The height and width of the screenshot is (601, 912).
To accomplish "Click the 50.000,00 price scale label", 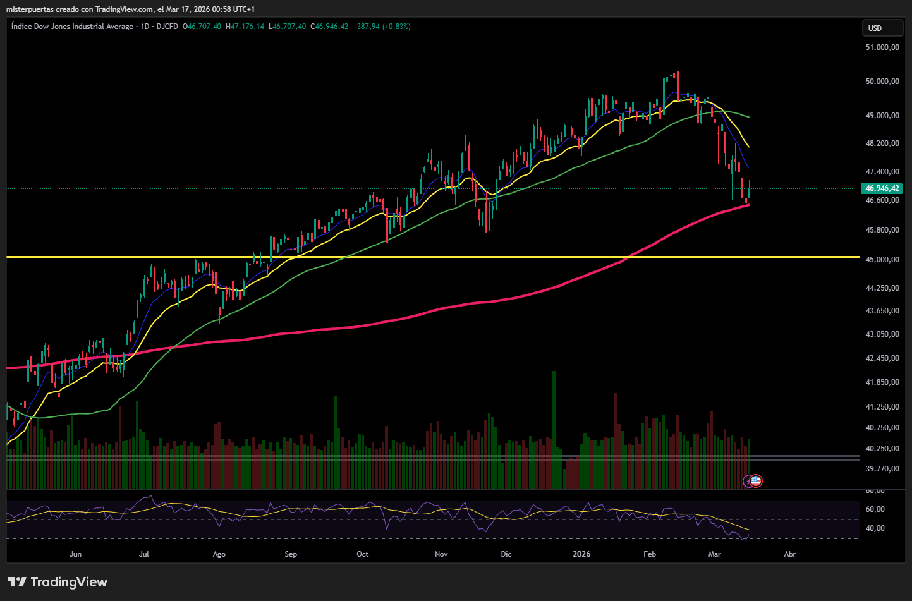I will (882, 82).
